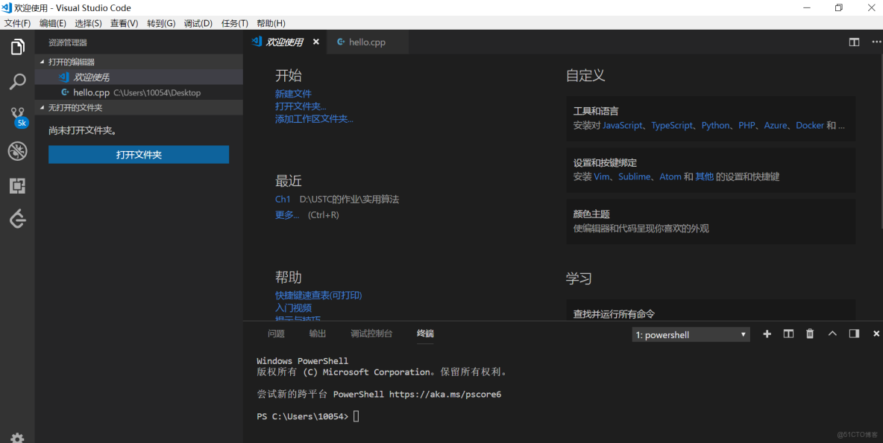Switch to the 输出 panel tab
The height and width of the screenshot is (443, 883).
pyautogui.click(x=318, y=334)
